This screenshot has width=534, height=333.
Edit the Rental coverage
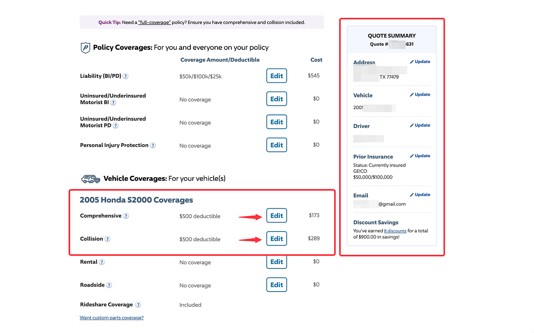(x=277, y=262)
